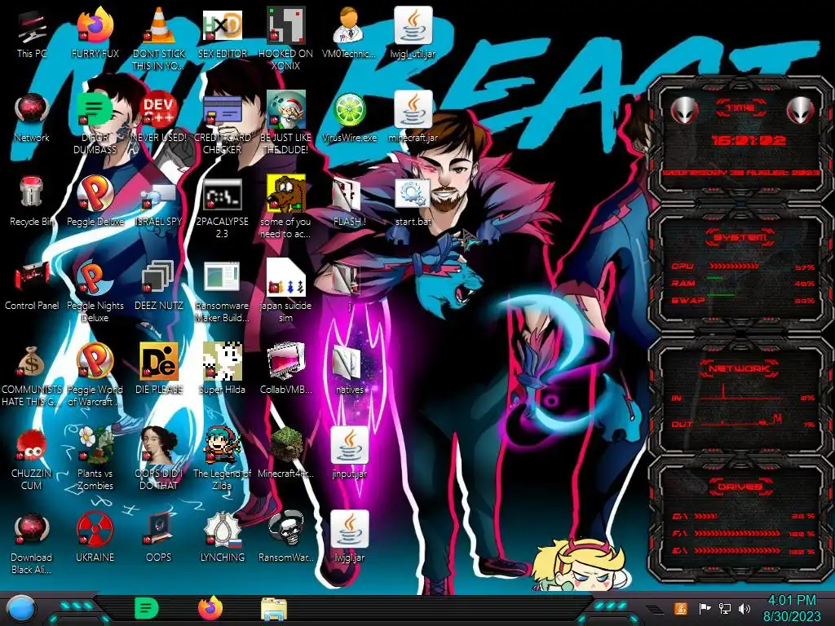Select the VirusWire.exe lime icon
Screen dimensions: 835x626
point(349,110)
